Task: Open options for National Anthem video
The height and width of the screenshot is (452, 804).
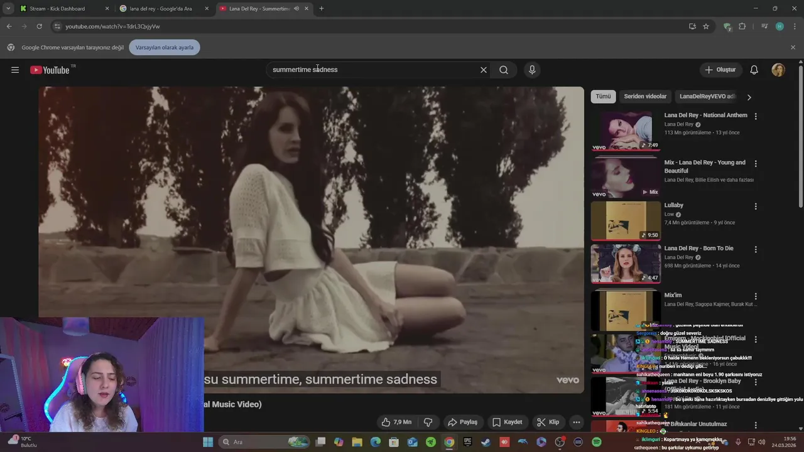Action: tap(756, 116)
